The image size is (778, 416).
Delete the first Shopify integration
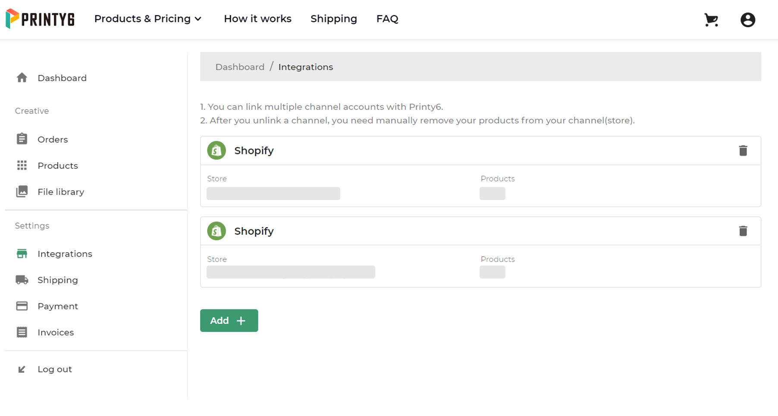point(743,151)
